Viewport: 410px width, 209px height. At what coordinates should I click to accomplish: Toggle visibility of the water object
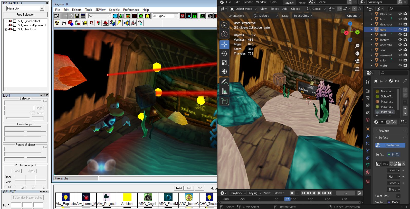click(x=400, y=65)
